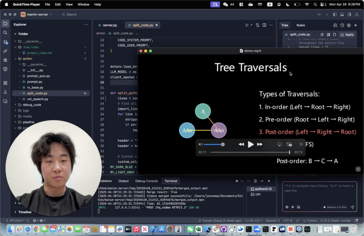Toggle the primary sidebar layout icon
The height and width of the screenshot is (236, 364).
pyautogui.click(x=335, y=14)
